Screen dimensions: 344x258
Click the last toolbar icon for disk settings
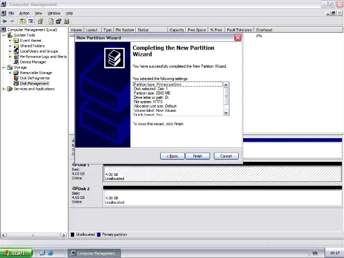pyautogui.click(x=67, y=21)
